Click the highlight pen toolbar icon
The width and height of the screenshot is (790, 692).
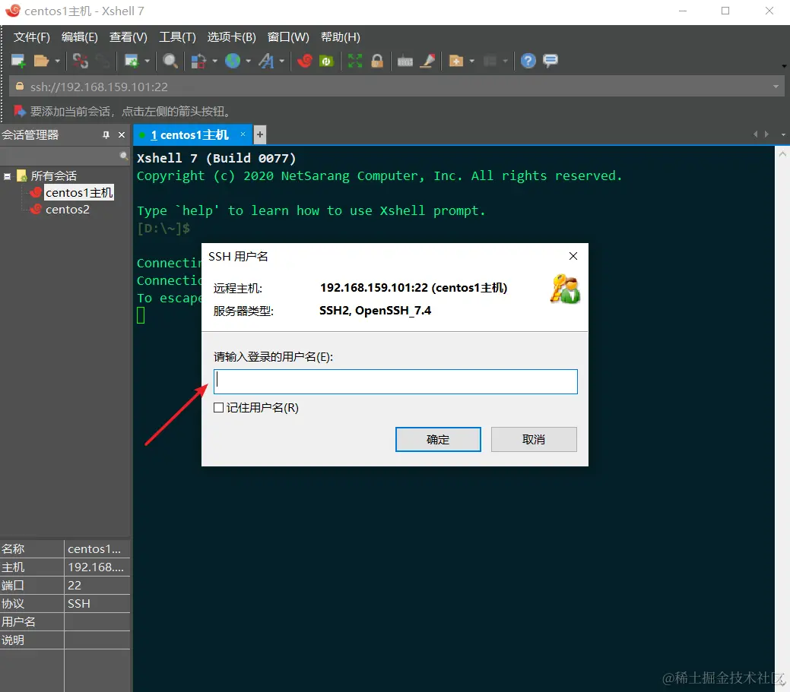(x=427, y=61)
